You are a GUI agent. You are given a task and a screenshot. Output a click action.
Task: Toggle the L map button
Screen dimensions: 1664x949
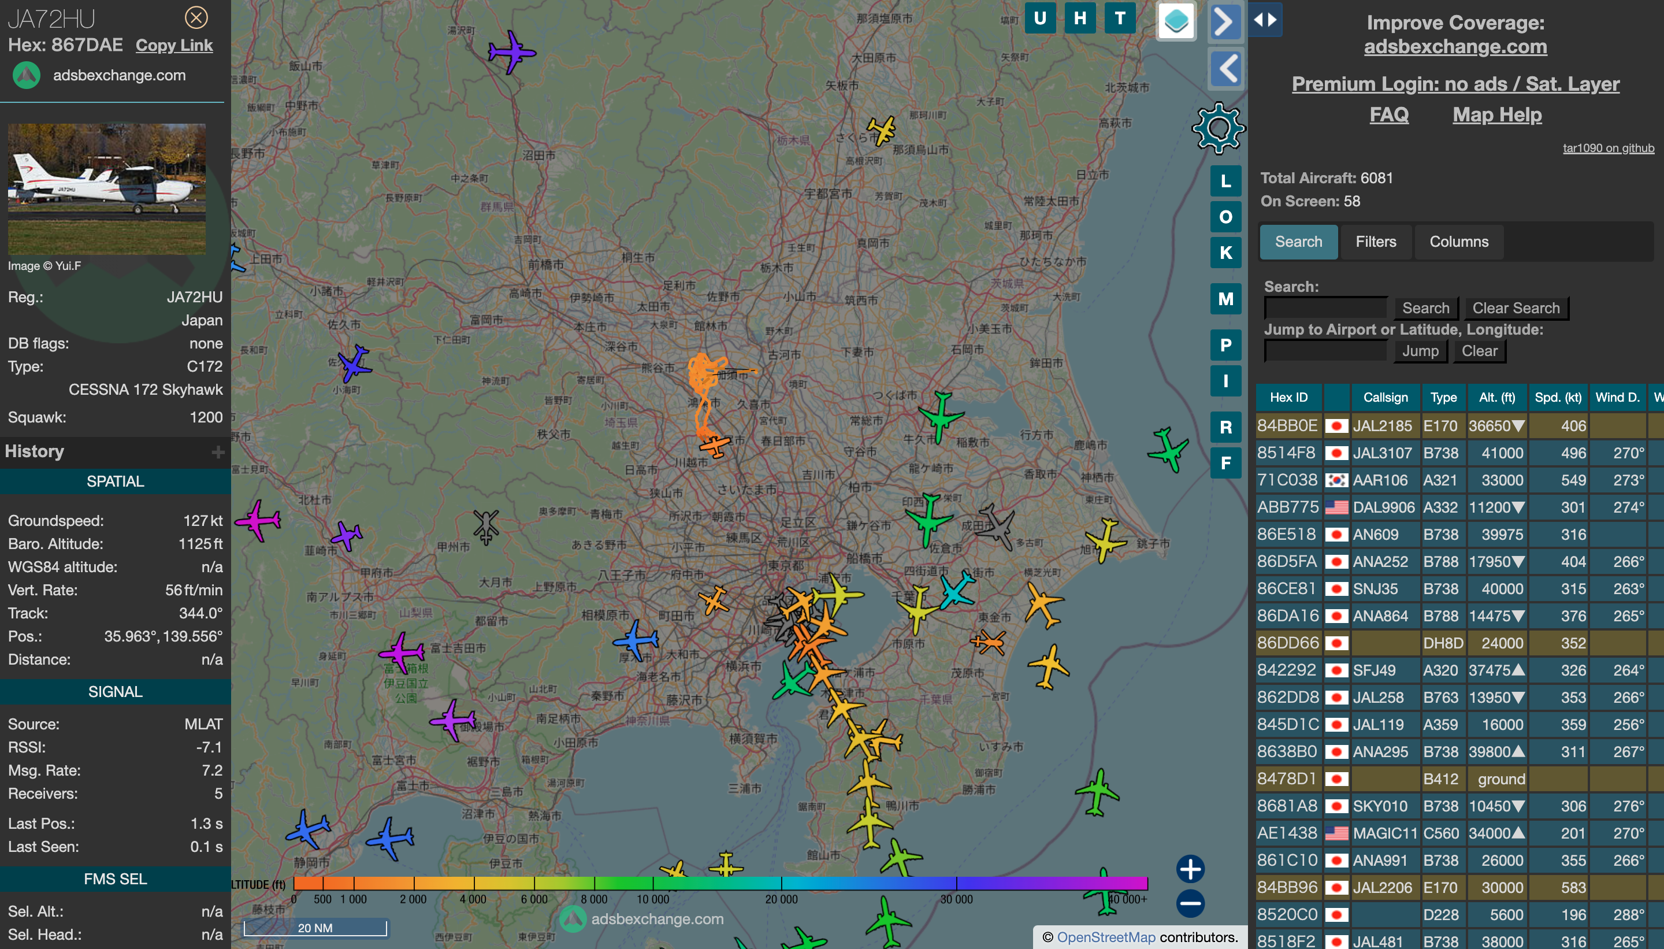[x=1225, y=181]
